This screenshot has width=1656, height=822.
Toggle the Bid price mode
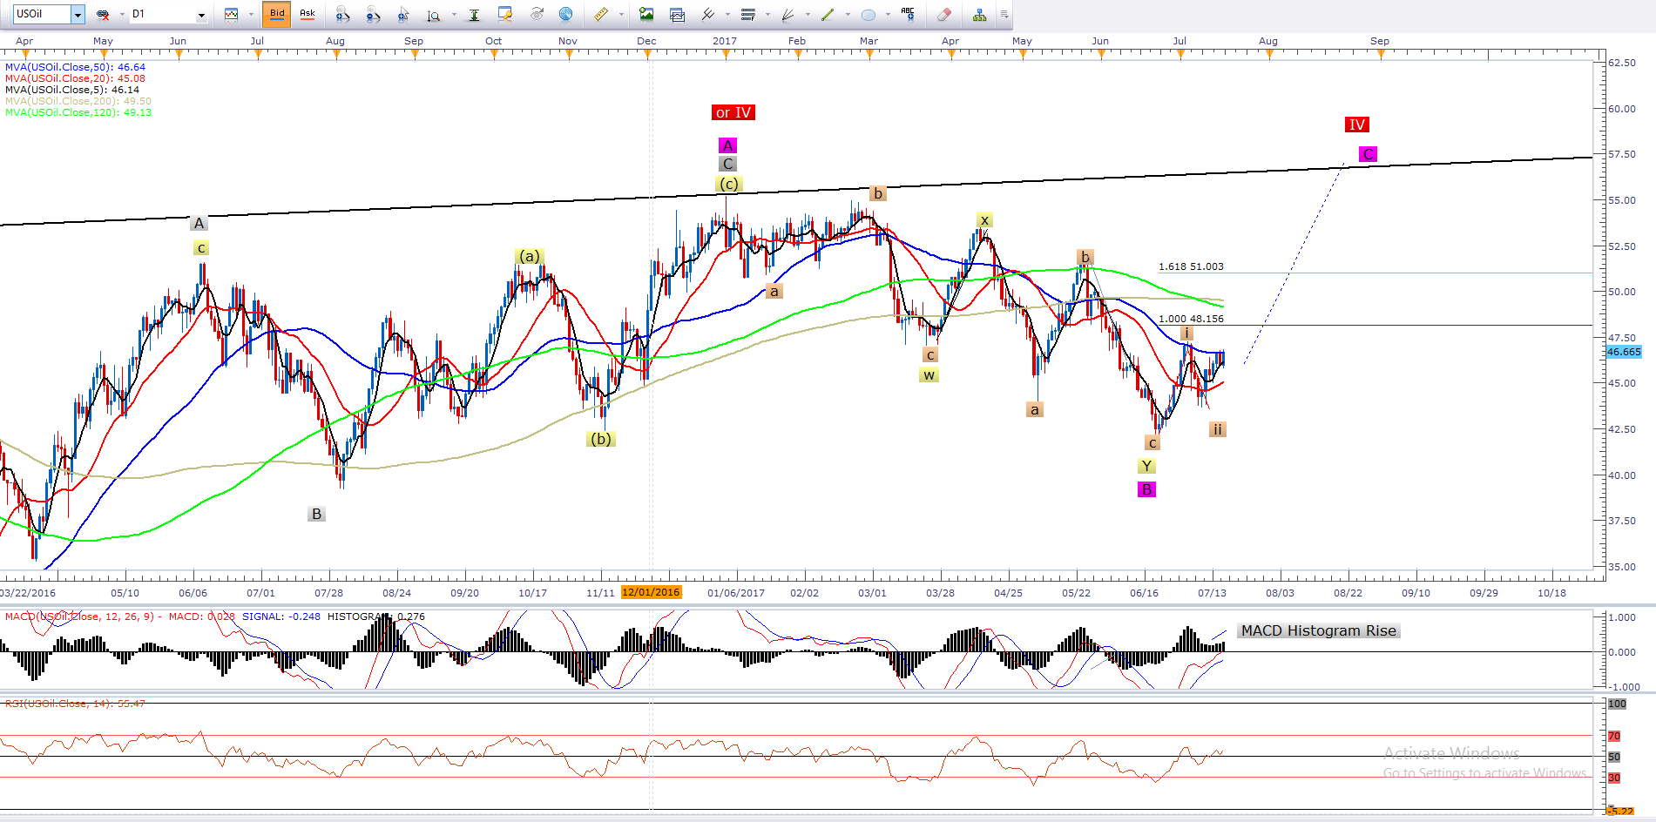pos(276,14)
